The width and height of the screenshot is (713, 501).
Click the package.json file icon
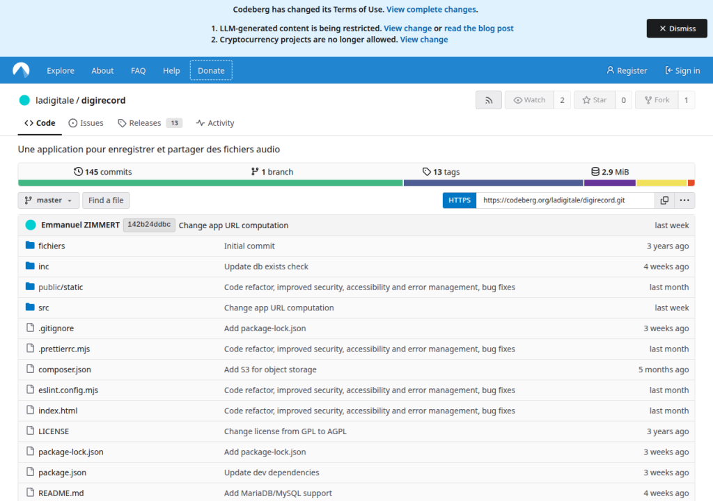coord(30,472)
